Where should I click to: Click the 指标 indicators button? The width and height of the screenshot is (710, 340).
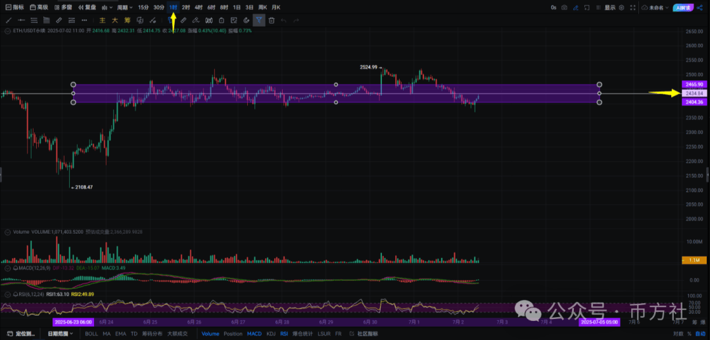pos(14,7)
